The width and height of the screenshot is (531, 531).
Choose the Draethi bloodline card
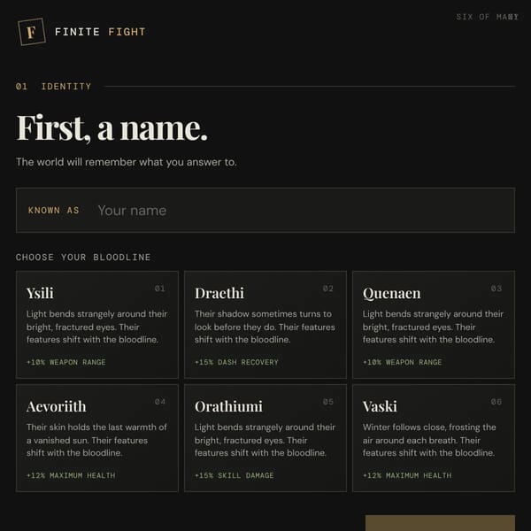click(265, 325)
